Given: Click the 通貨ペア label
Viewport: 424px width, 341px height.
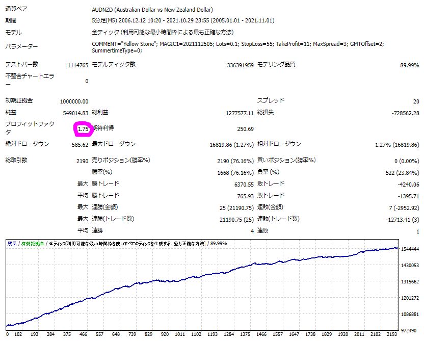Looking at the screenshot, I should pos(16,9).
